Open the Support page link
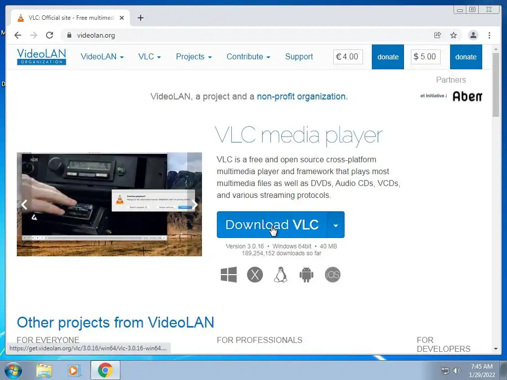The height and width of the screenshot is (380, 507). (299, 57)
